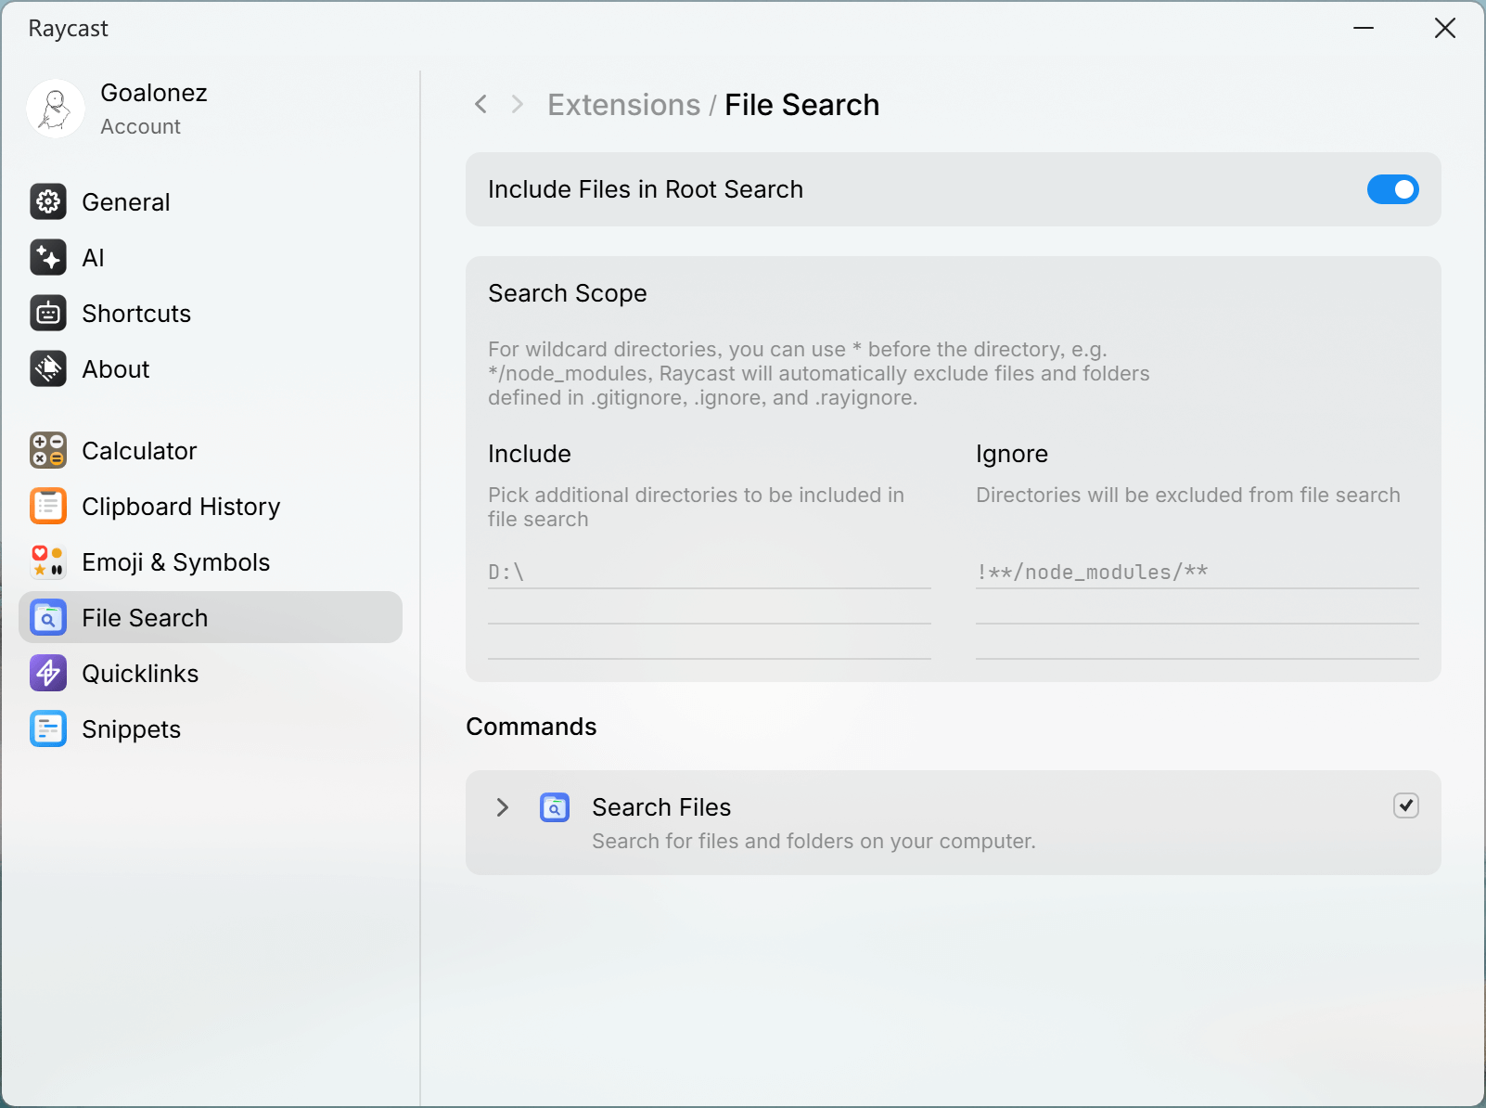Uncheck the Search Files command checkbox
Image resolution: width=1486 pixels, height=1108 pixels.
(1406, 805)
